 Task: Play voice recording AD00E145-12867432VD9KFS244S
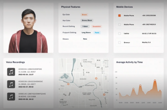click(11, 97)
